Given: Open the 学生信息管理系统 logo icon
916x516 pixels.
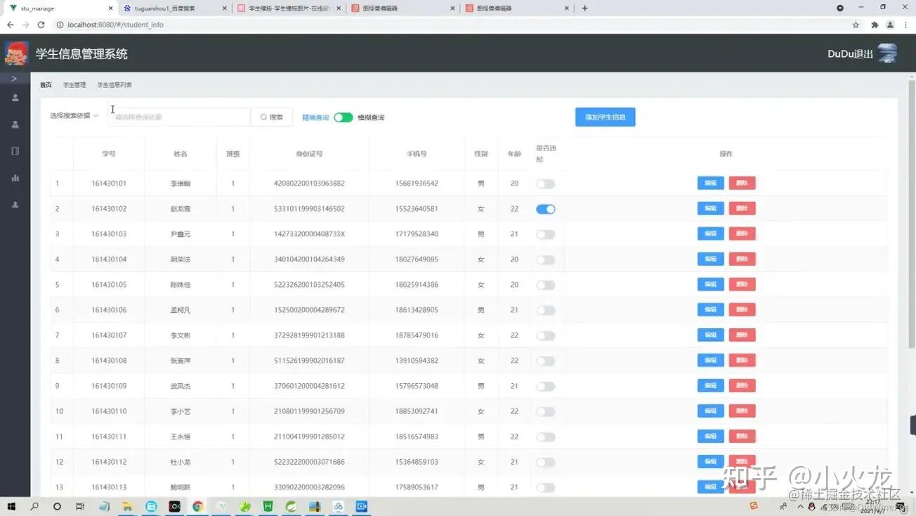Looking at the screenshot, I should (x=15, y=53).
